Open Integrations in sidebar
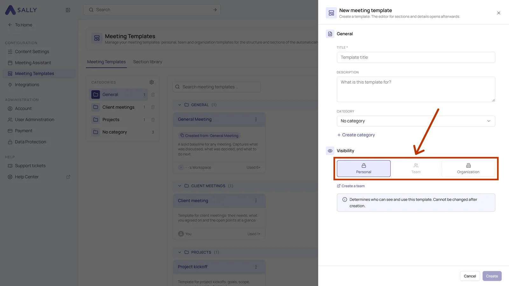 [x=27, y=85]
